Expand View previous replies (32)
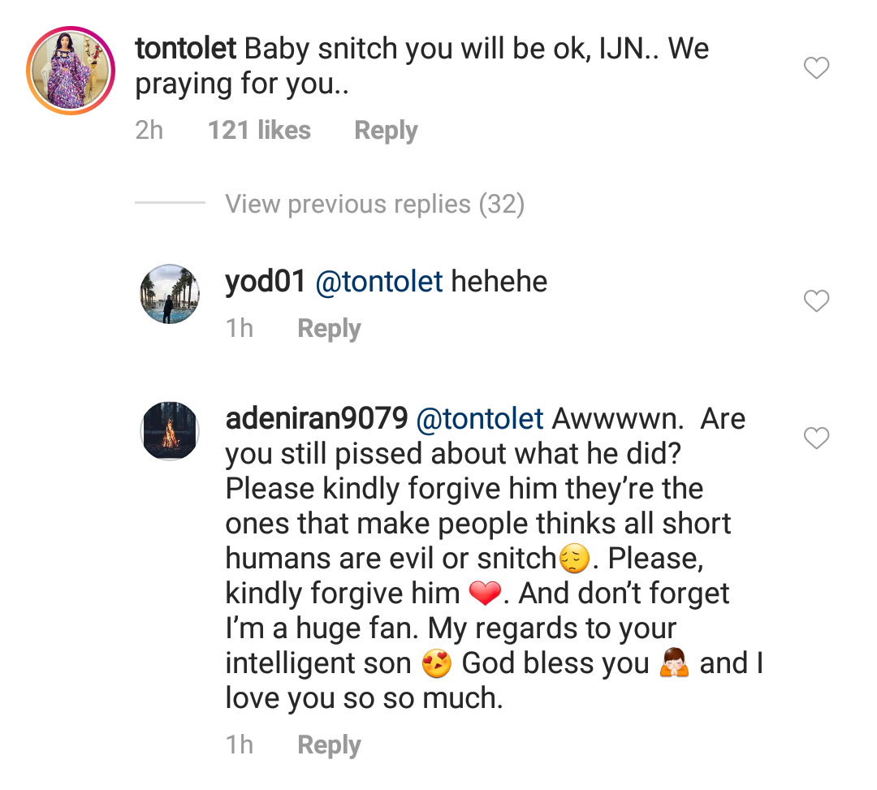This screenshot has width=877, height=790. coord(374,204)
